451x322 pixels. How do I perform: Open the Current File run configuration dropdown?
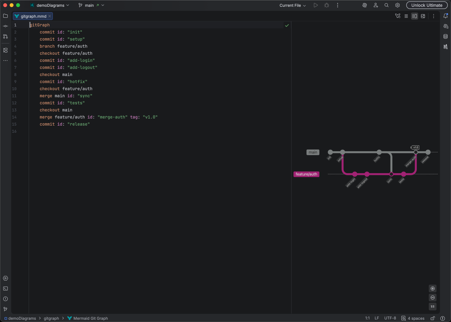(x=292, y=5)
